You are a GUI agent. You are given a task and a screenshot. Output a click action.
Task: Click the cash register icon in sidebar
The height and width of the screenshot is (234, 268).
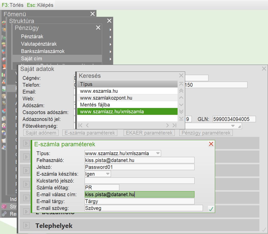click(x=4, y=103)
